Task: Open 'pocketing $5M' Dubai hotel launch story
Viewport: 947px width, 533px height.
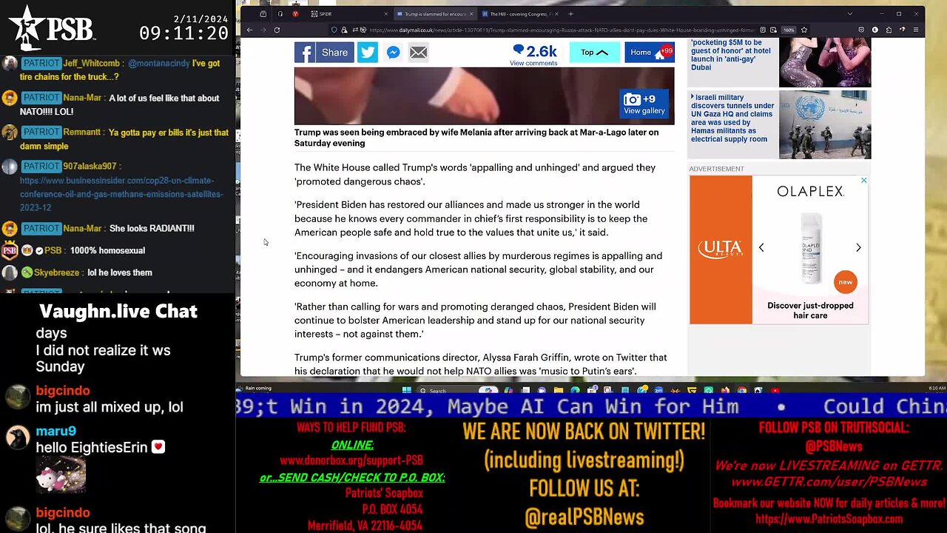Action: click(731, 56)
